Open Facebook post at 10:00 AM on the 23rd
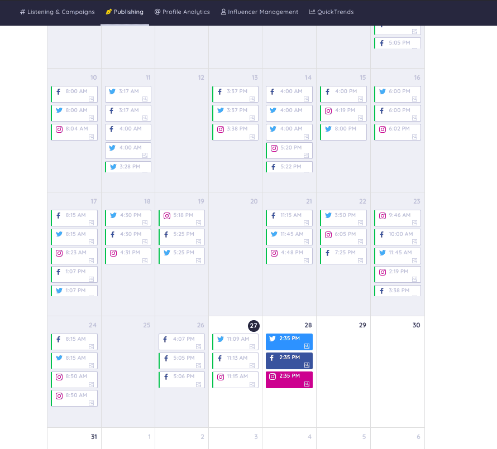 pyautogui.click(x=398, y=237)
